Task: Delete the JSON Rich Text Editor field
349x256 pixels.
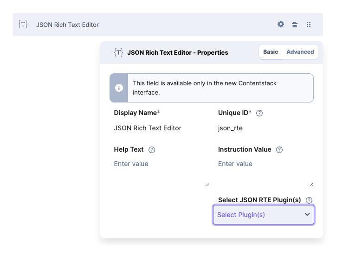Action: [x=294, y=25]
